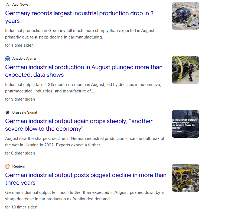This screenshot has width=231, height=209.
Task: Click the Anadolu Ajansı assembly line thumbnail
Action: 186,70
